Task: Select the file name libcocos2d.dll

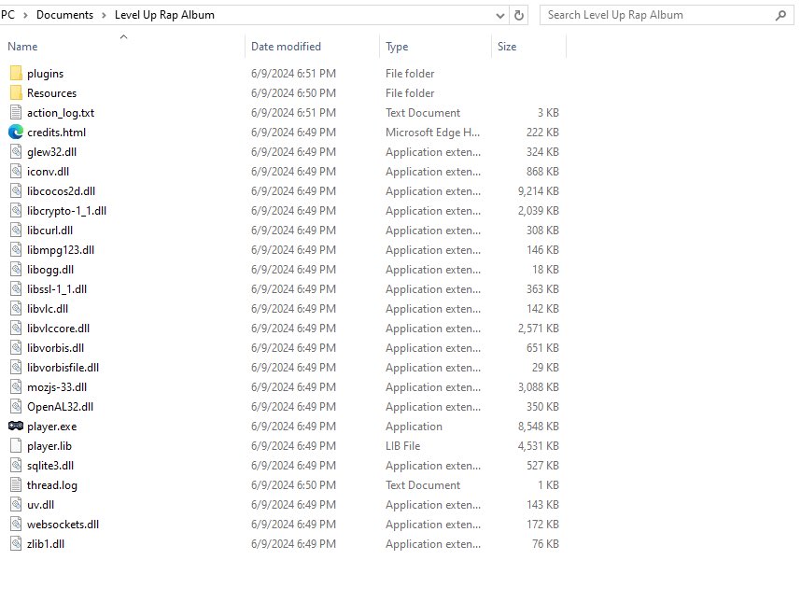Action: (x=61, y=191)
